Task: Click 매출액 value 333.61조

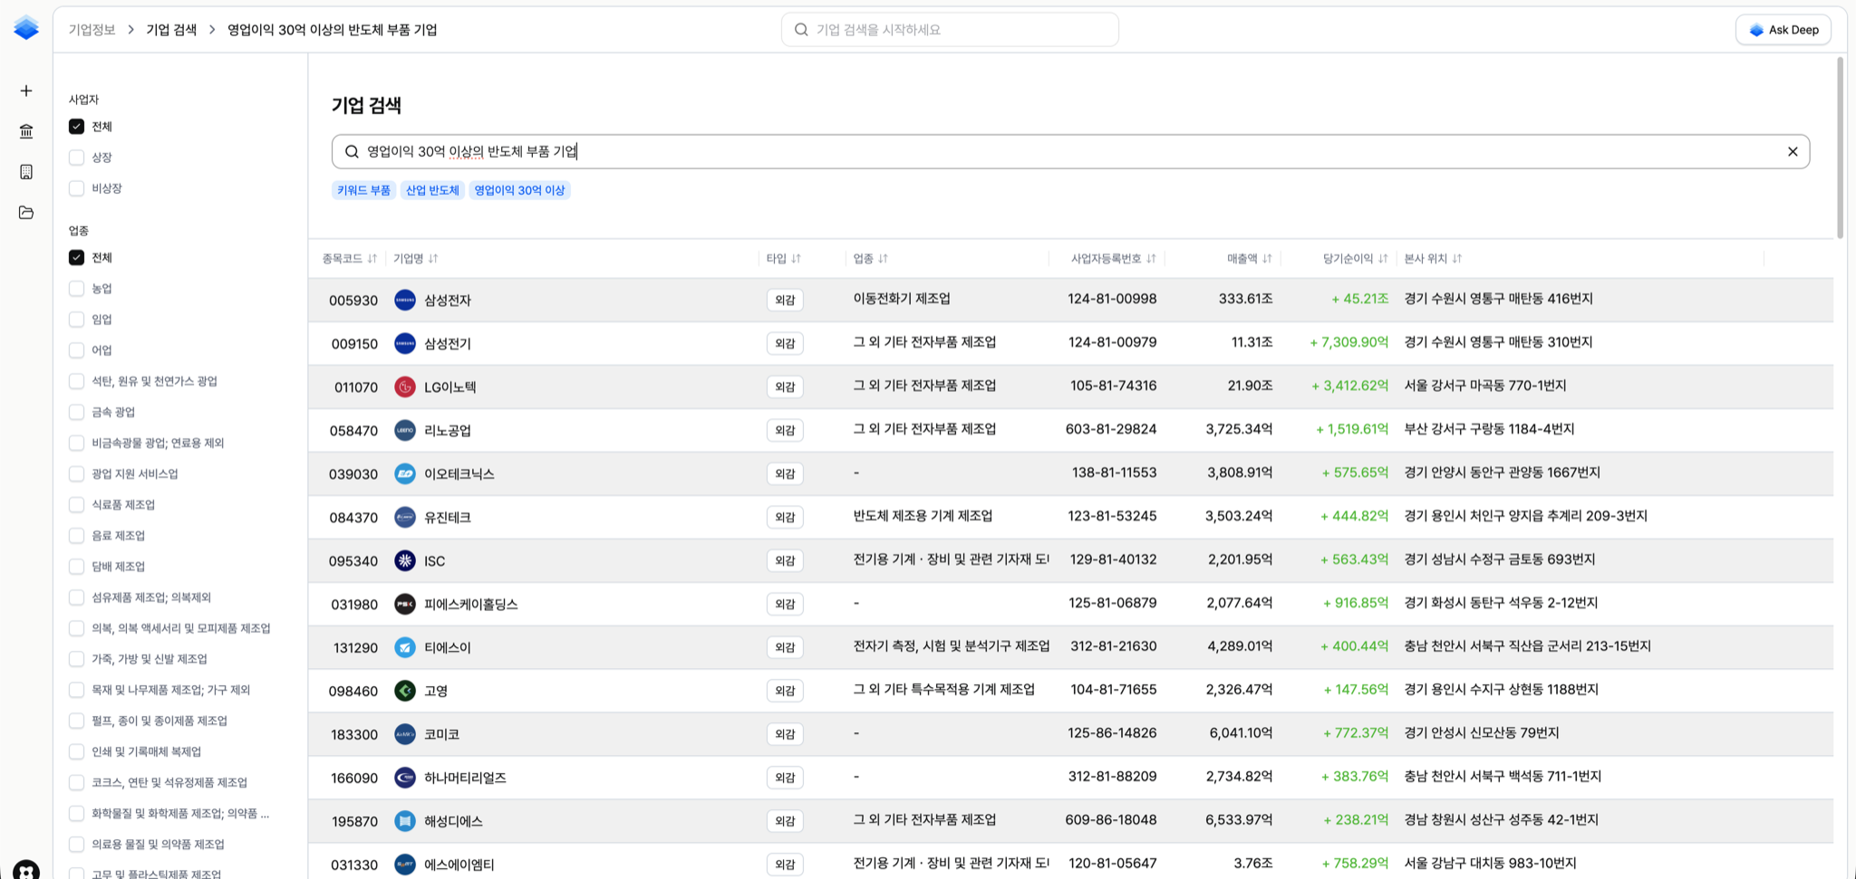Action: pyautogui.click(x=1245, y=299)
